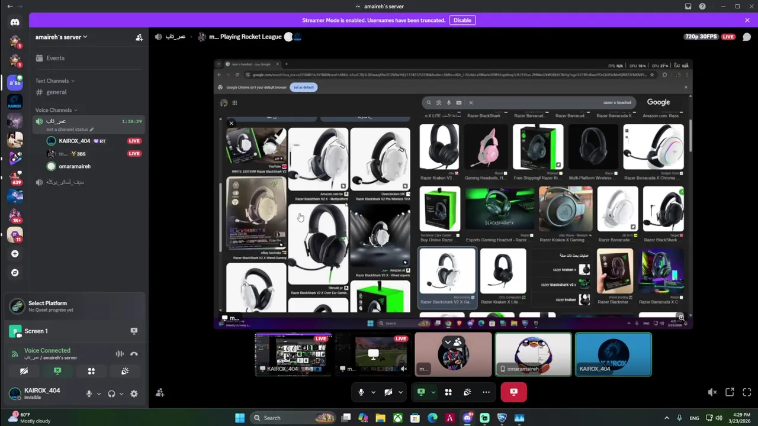758x426 pixels.
Task: Dismiss the Streamer Mode banner
Action: 747,20
